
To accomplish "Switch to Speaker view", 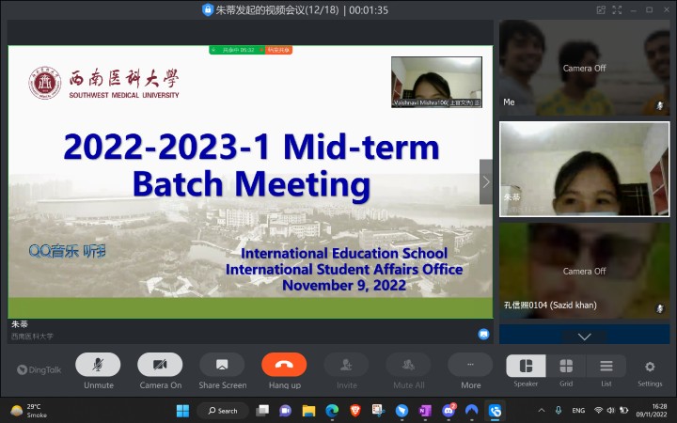I will (526, 367).
